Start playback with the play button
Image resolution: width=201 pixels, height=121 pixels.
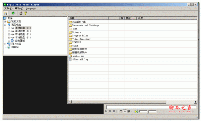click(x=106, y=111)
